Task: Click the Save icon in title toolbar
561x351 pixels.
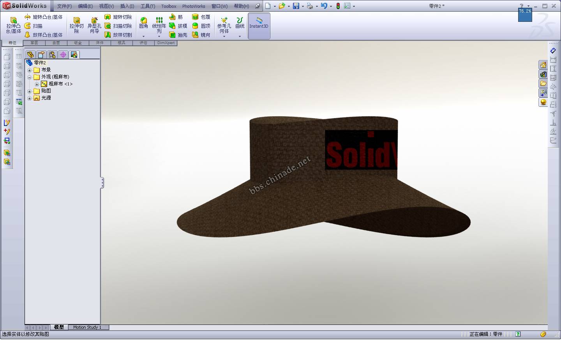Action: tap(296, 6)
